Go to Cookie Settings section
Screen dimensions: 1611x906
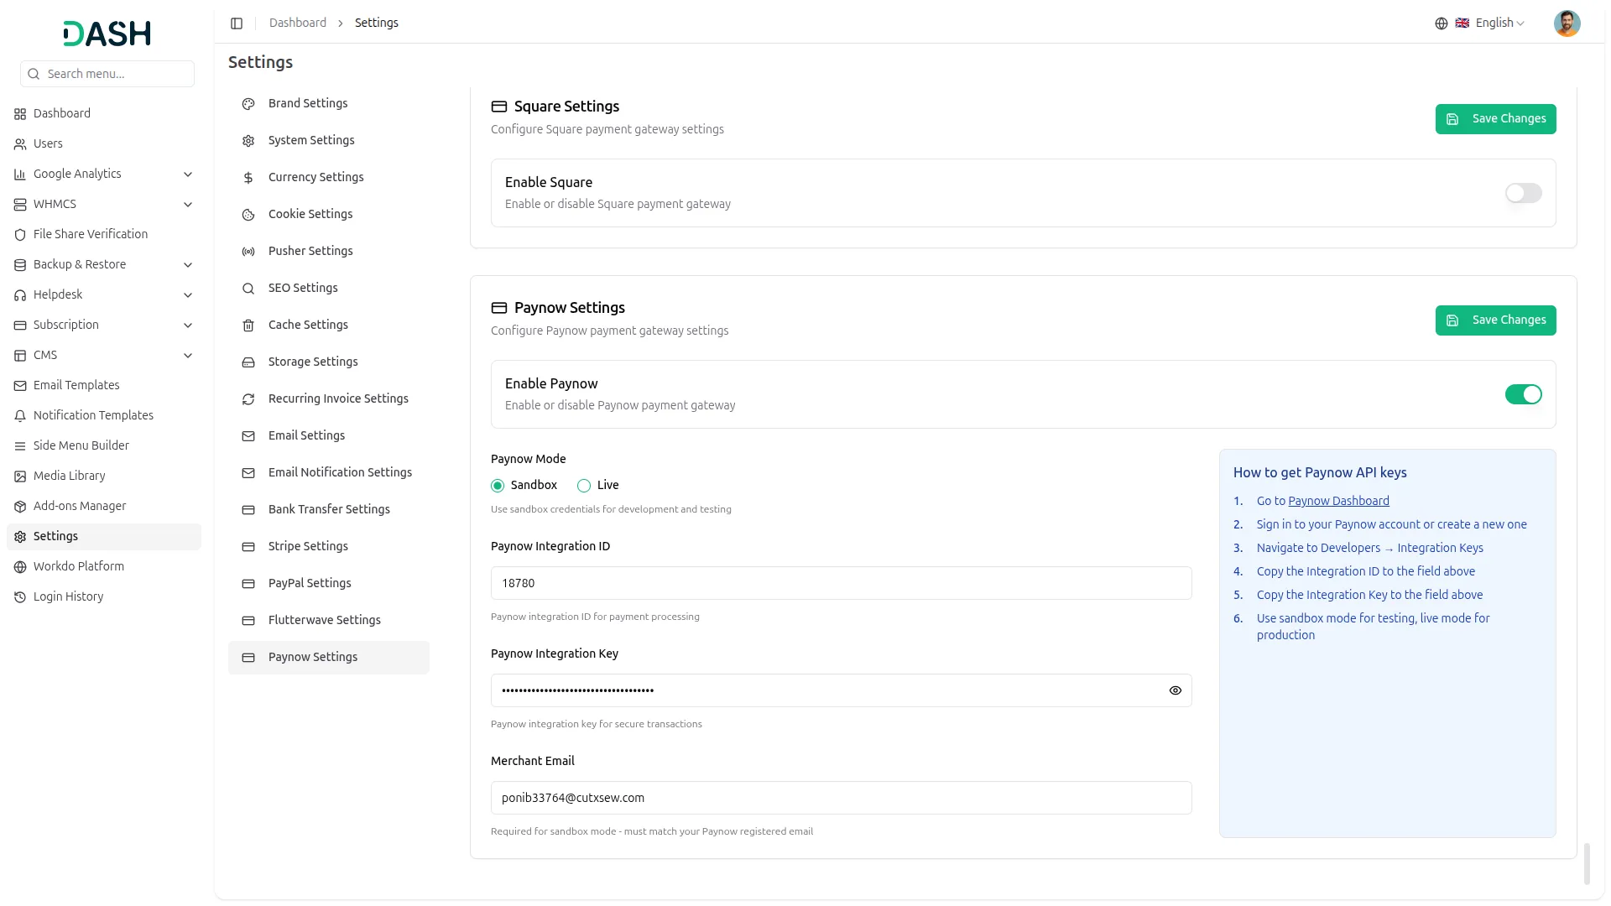point(329,214)
